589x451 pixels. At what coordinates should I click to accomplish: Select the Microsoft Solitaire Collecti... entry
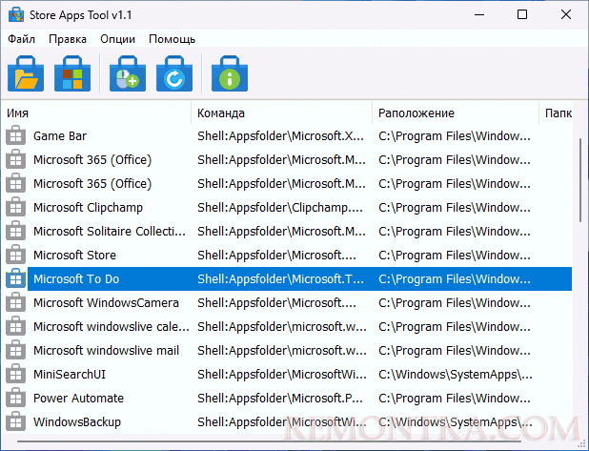(x=110, y=232)
